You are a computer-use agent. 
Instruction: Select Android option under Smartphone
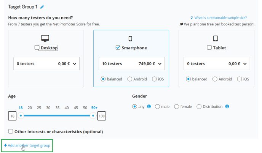pos(129,79)
